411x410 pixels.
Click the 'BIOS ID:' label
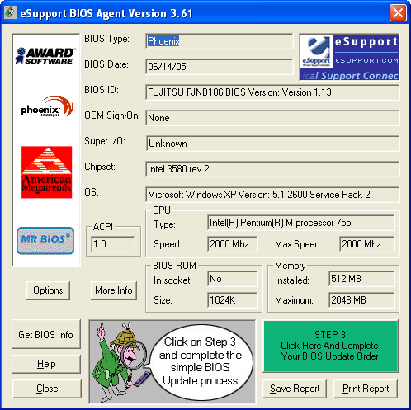click(x=102, y=90)
